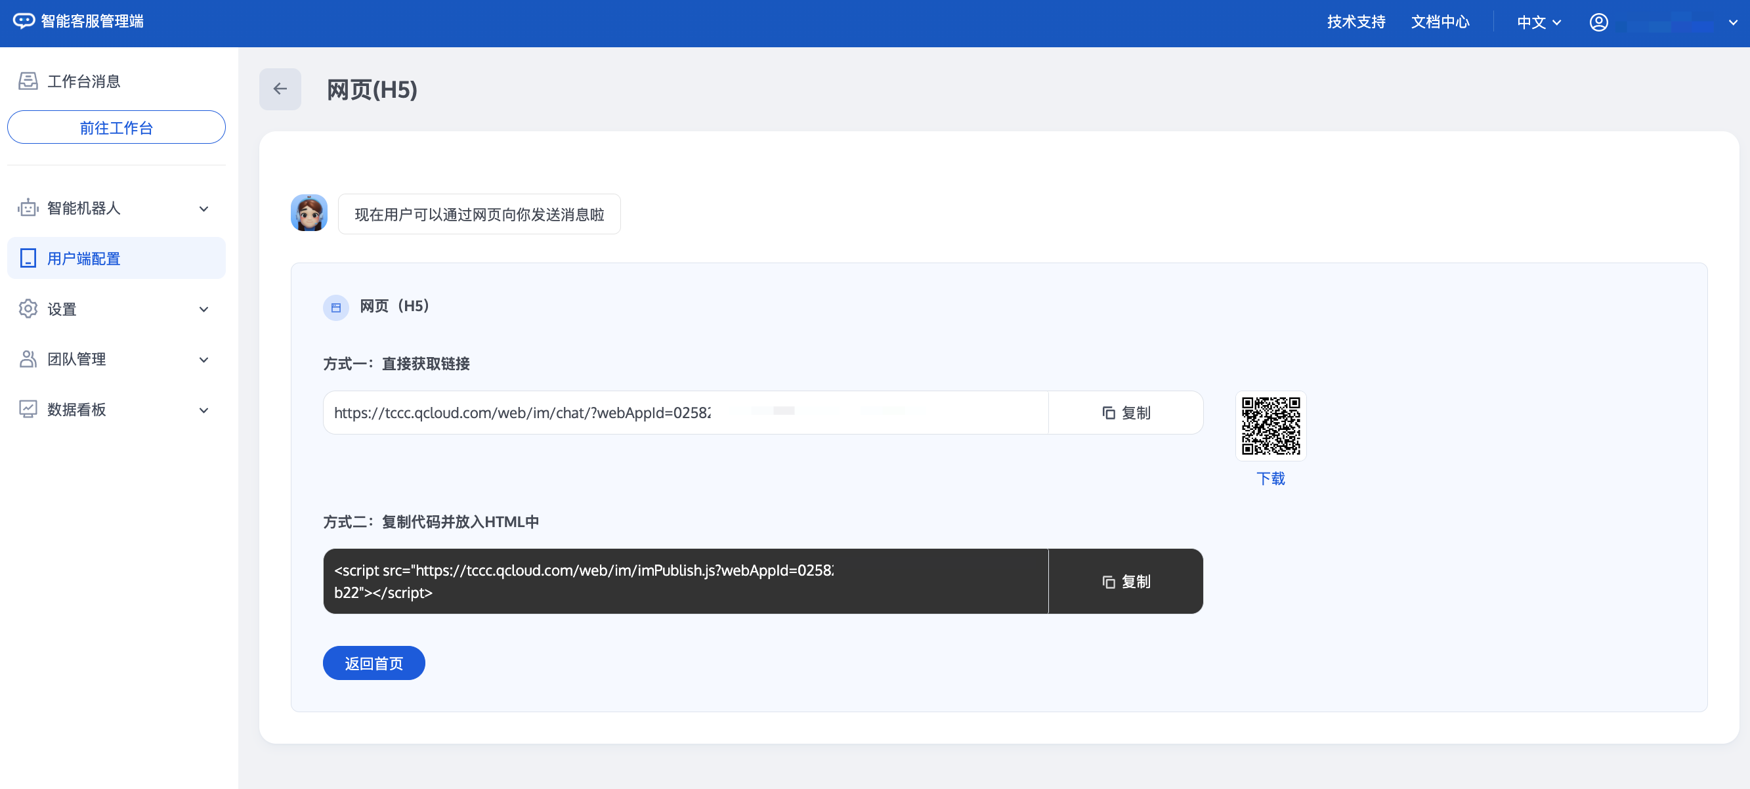1750x789 pixels.
Task: Click the 前往工作台 button
Action: (116, 127)
